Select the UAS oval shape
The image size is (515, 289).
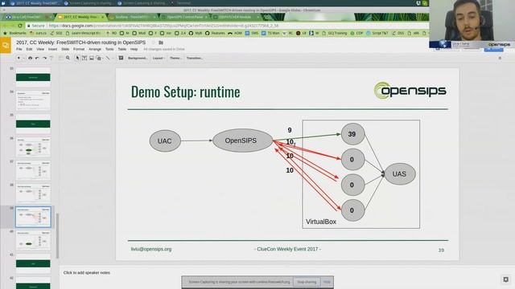[x=400, y=174]
